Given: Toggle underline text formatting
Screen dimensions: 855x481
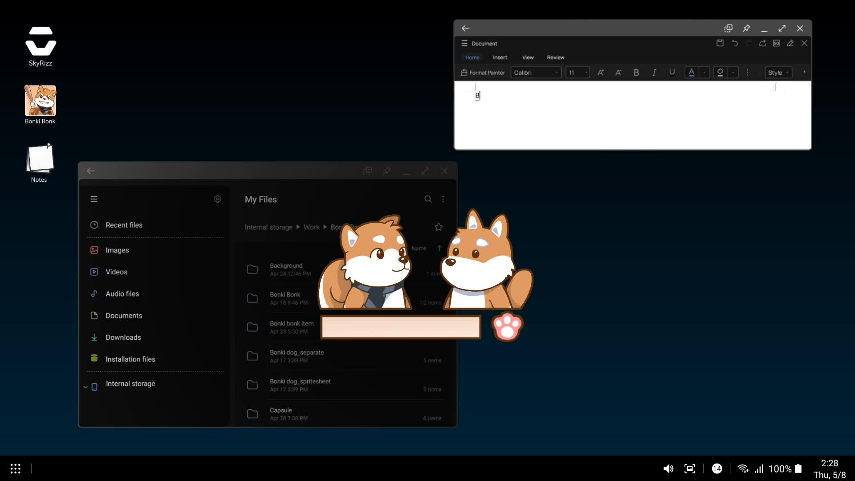Looking at the screenshot, I should pos(672,73).
